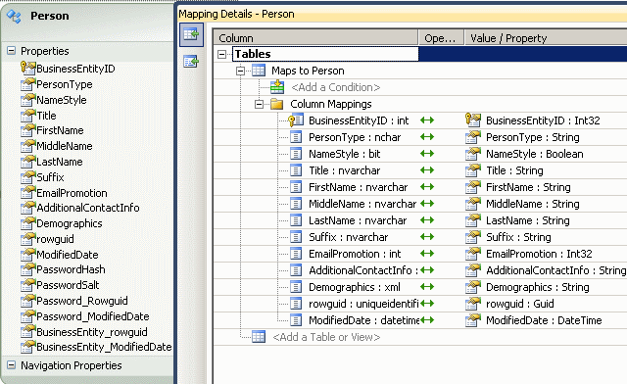The height and width of the screenshot is (384, 627).
Task: Click <Add a Condition> placeholder
Action: [x=335, y=87]
